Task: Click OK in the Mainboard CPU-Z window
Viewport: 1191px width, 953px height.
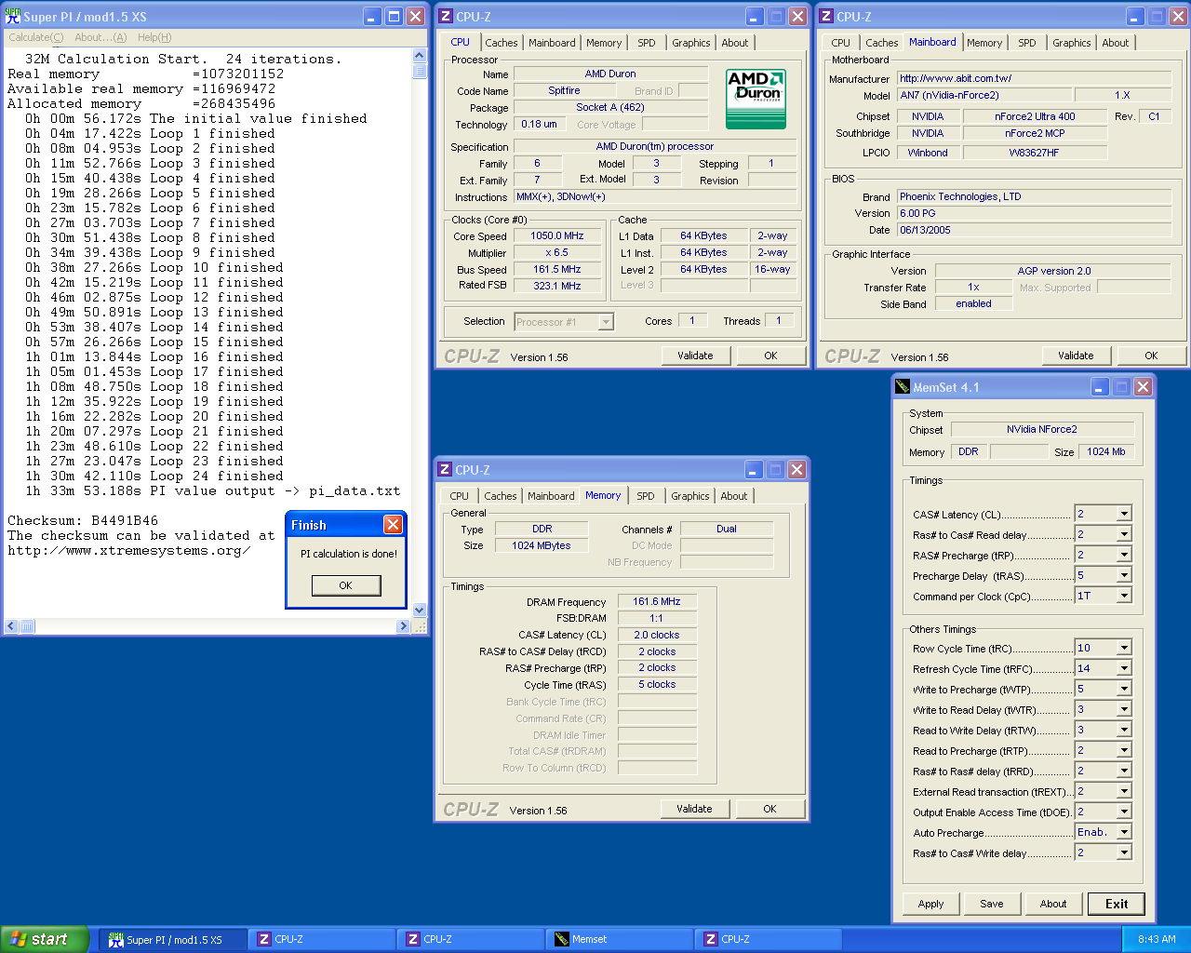Action: tap(1151, 356)
